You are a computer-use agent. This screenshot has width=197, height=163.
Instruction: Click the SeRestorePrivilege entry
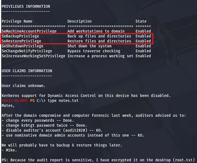(x=21, y=41)
